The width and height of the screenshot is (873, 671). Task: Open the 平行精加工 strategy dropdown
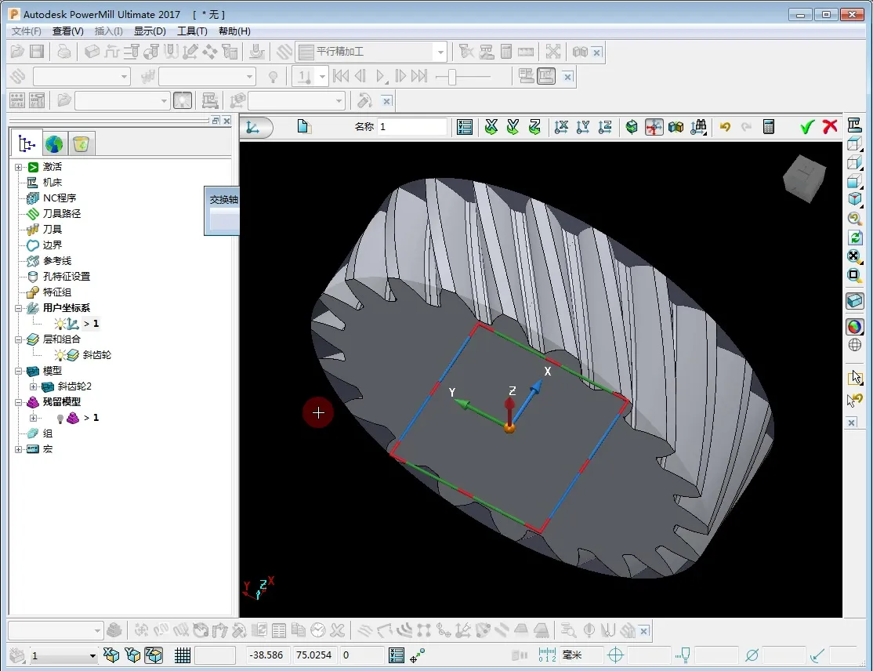[440, 53]
